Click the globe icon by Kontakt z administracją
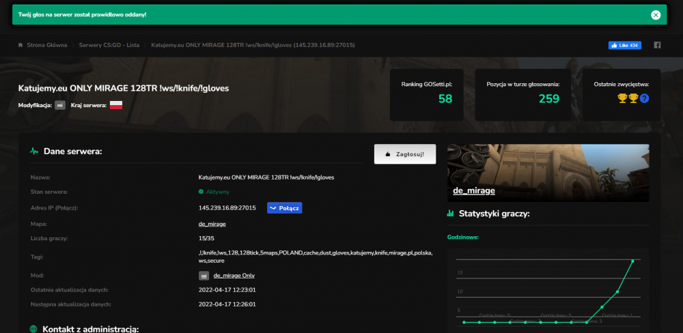This screenshot has width=683, height=333. [33, 329]
